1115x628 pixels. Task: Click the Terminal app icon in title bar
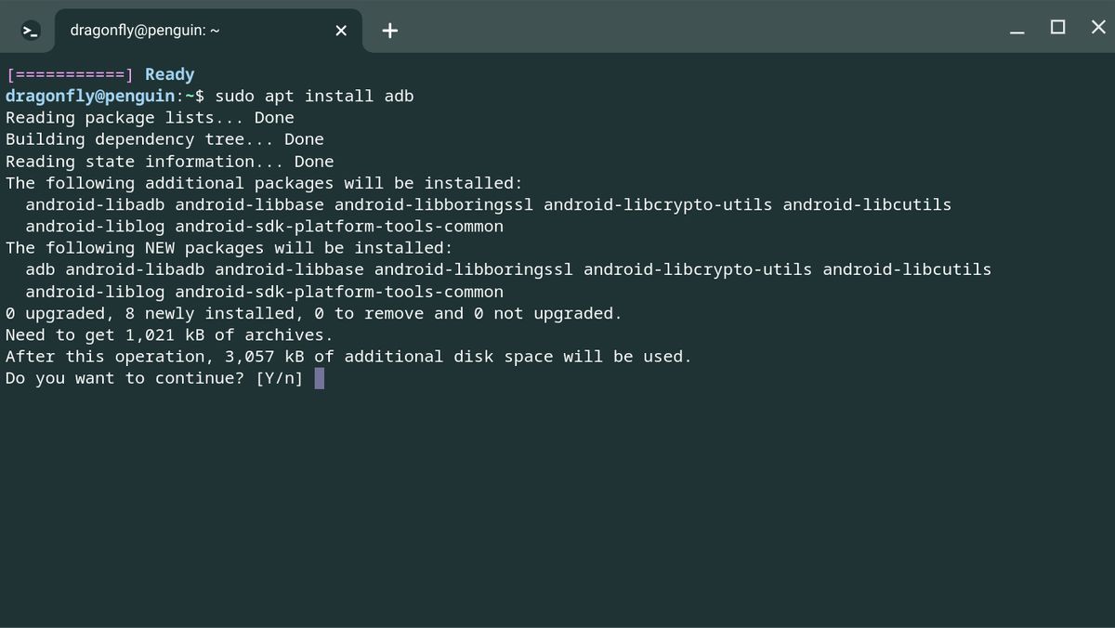[x=32, y=31]
